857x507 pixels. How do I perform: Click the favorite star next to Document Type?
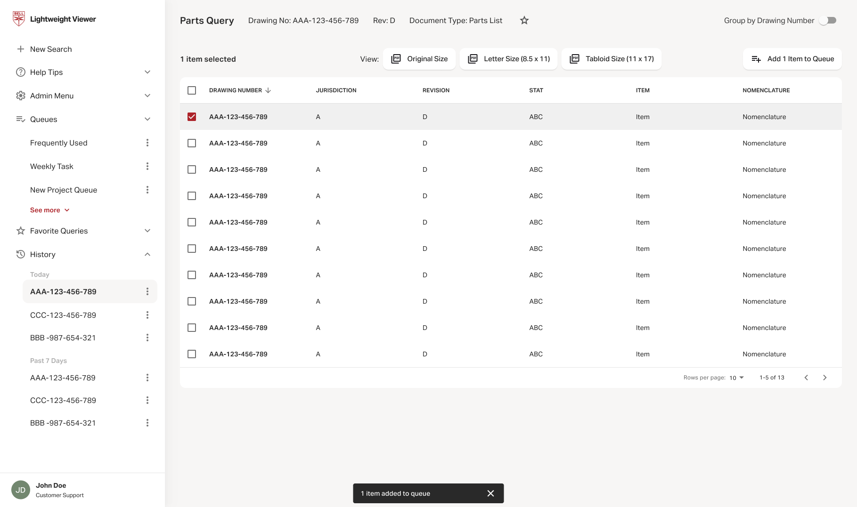[x=524, y=20]
